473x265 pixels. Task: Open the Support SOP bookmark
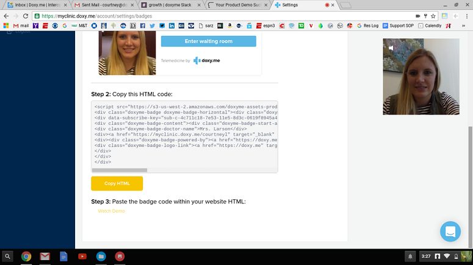point(398,26)
